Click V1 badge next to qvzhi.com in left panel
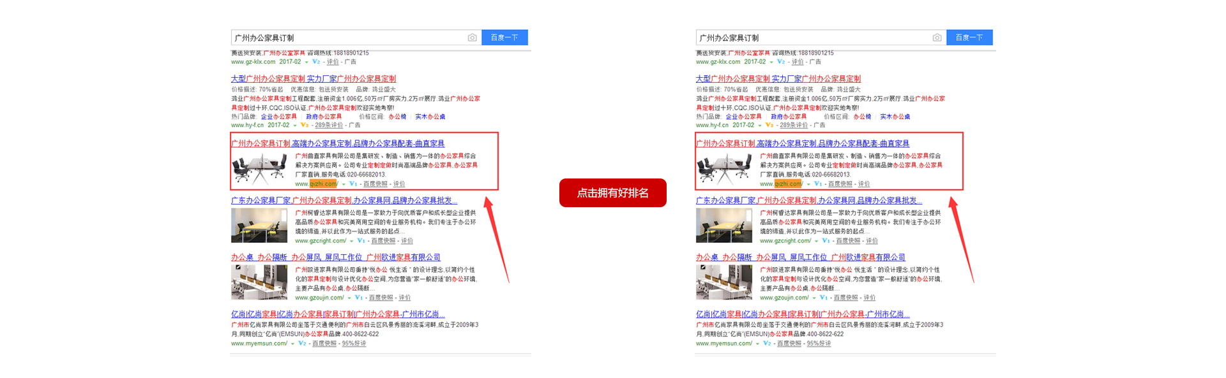 [x=353, y=184]
